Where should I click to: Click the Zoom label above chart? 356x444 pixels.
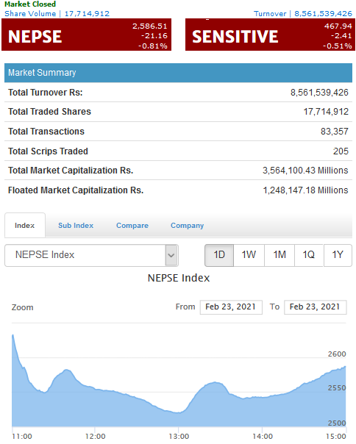tap(22, 307)
